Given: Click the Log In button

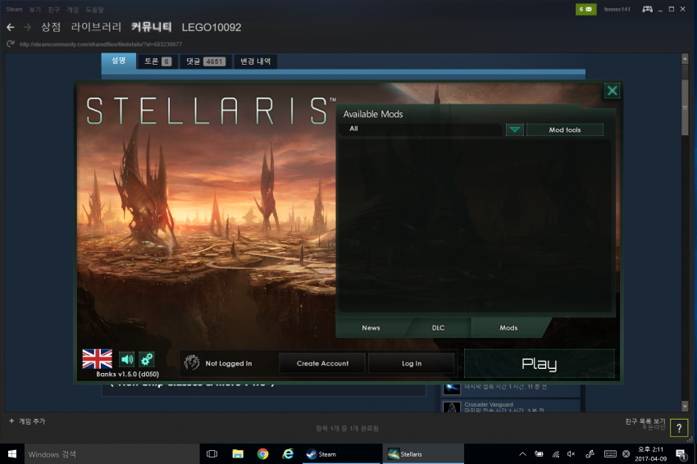Looking at the screenshot, I should (412, 363).
